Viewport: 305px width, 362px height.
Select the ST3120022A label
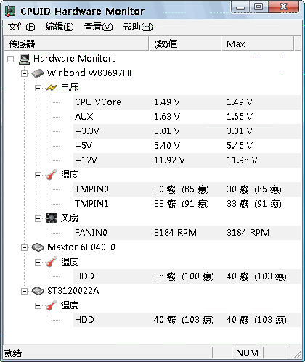tap(73, 291)
